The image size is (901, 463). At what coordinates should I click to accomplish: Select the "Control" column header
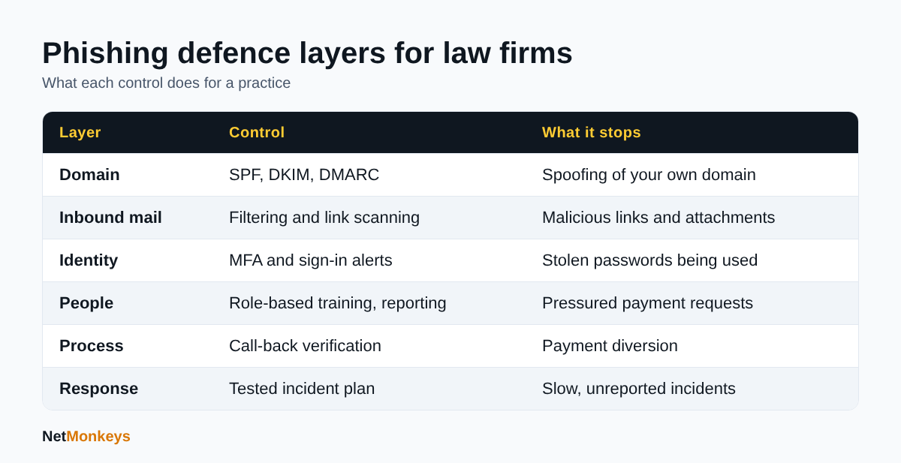[x=257, y=132]
